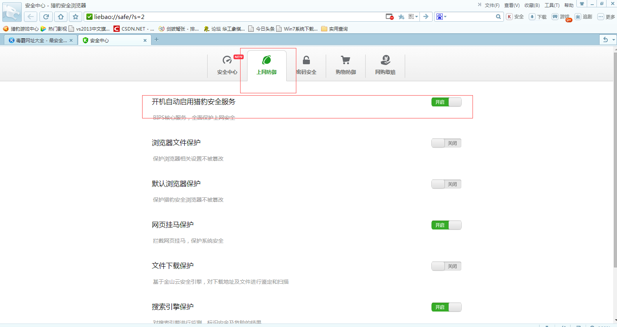Open the 今日头条 bookmark
This screenshot has width=617, height=327.
click(x=261, y=29)
